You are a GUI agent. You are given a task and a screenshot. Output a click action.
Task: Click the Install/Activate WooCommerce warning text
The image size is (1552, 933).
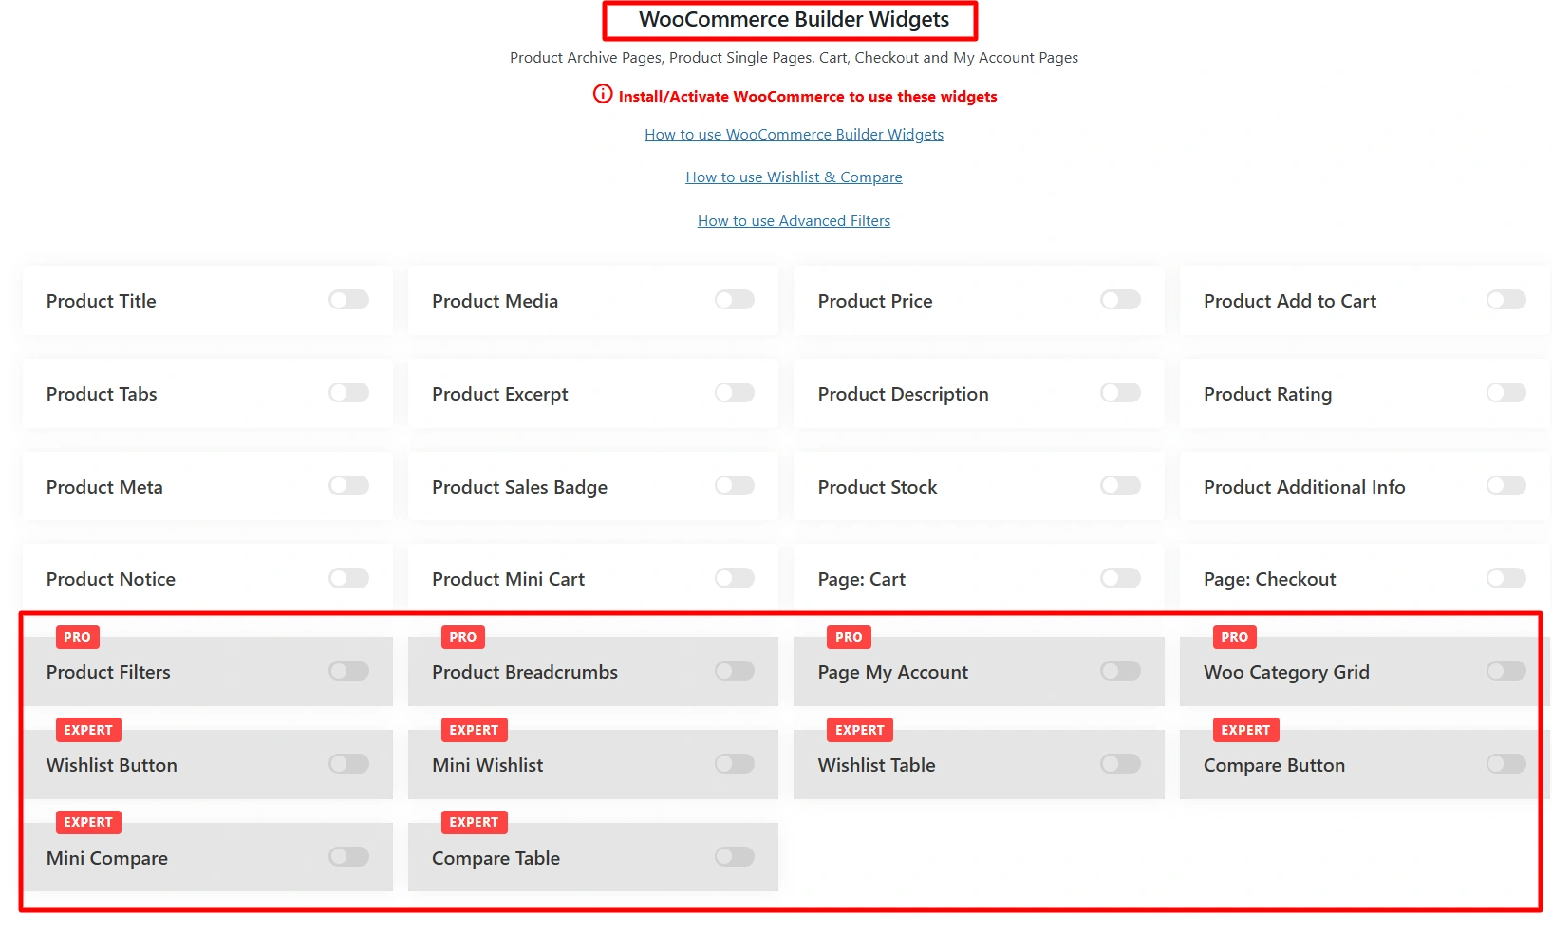tap(808, 97)
